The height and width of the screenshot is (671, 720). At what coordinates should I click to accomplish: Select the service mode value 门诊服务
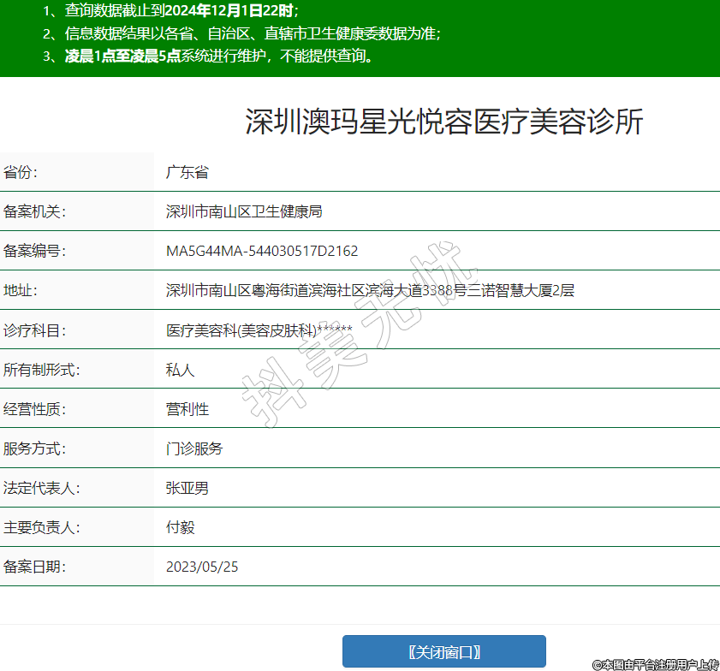coord(193,448)
